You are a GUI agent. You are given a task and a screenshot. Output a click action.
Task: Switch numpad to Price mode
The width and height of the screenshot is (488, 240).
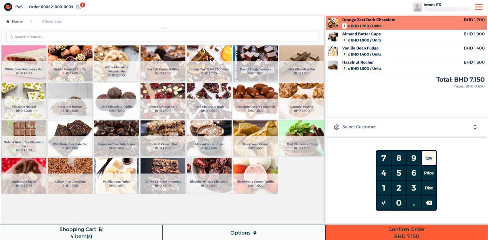pyautogui.click(x=429, y=173)
